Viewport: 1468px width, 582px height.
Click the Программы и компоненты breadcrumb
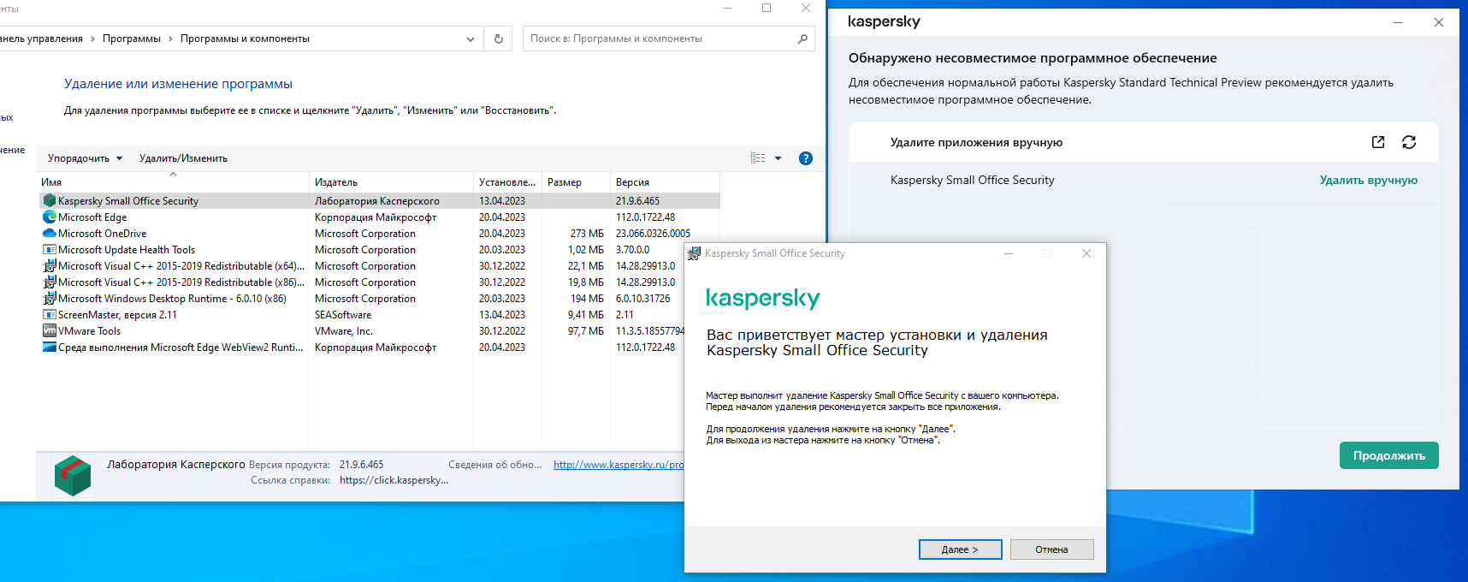click(x=245, y=39)
